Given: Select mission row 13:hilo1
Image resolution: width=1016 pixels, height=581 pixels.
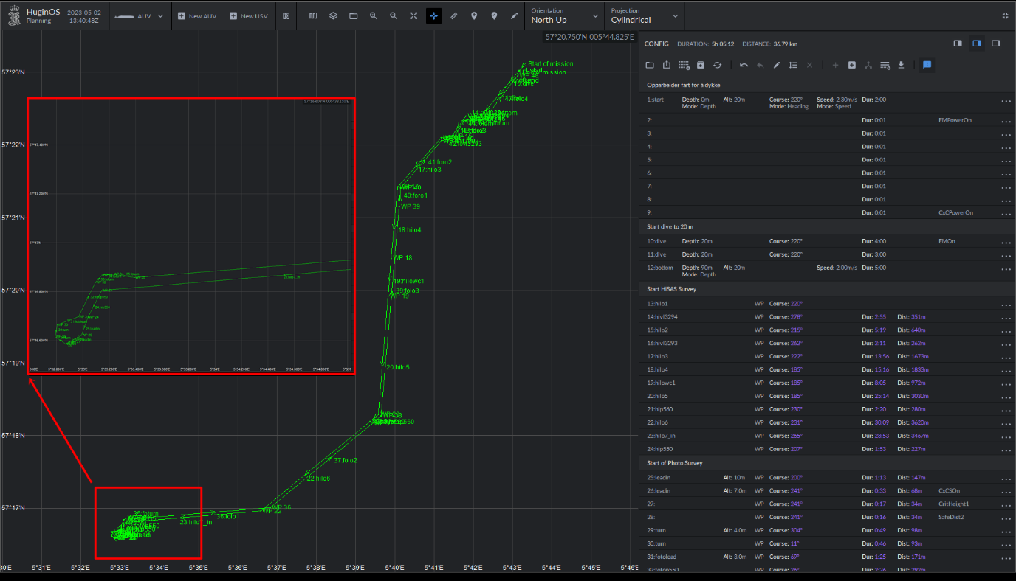Looking at the screenshot, I should [738, 303].
